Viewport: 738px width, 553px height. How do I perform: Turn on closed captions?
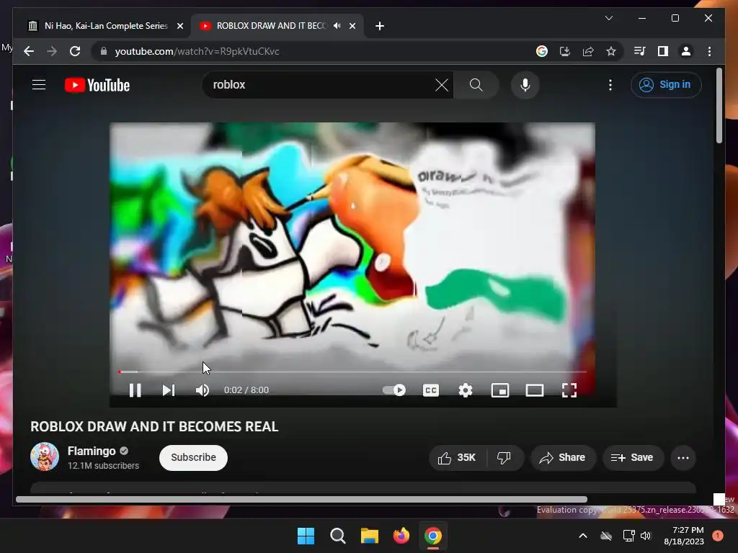click(x=431, y=390)
